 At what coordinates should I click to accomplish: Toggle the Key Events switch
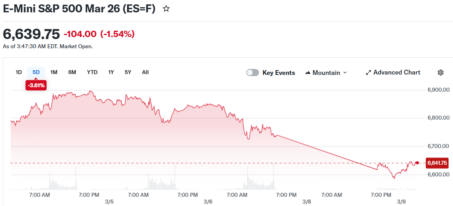tap(253, 73)
